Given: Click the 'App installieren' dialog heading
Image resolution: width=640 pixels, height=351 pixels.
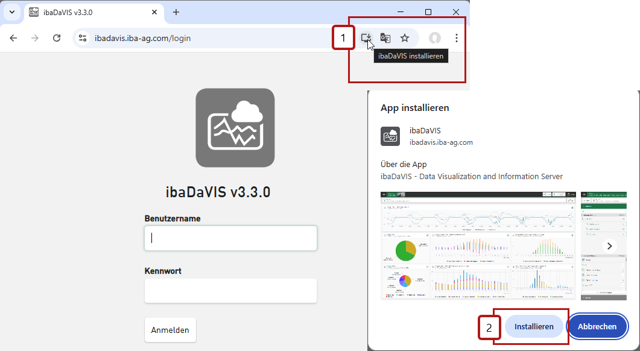Looking at the screenshot, I should [x=414, y=108].
